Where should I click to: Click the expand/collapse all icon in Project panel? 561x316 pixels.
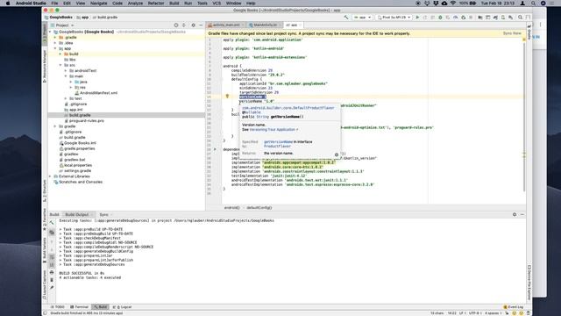coord(184,25)
